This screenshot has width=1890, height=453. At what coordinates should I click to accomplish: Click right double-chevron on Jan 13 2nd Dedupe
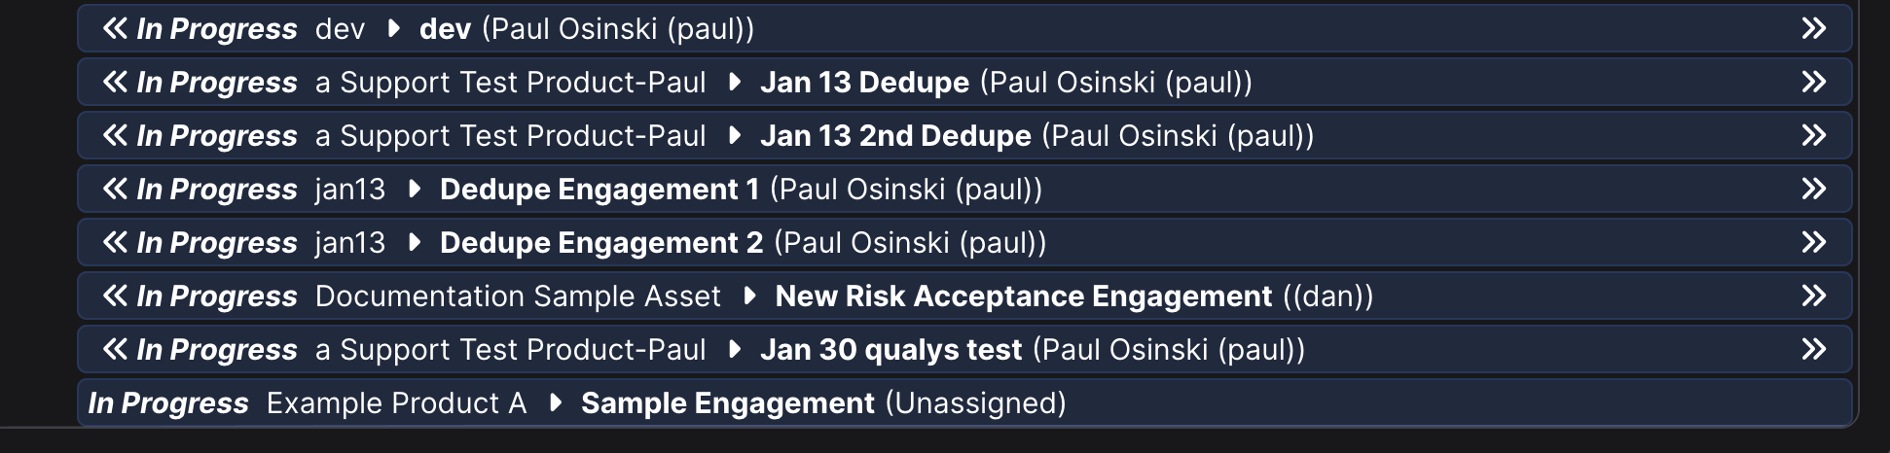(1813, 136)
